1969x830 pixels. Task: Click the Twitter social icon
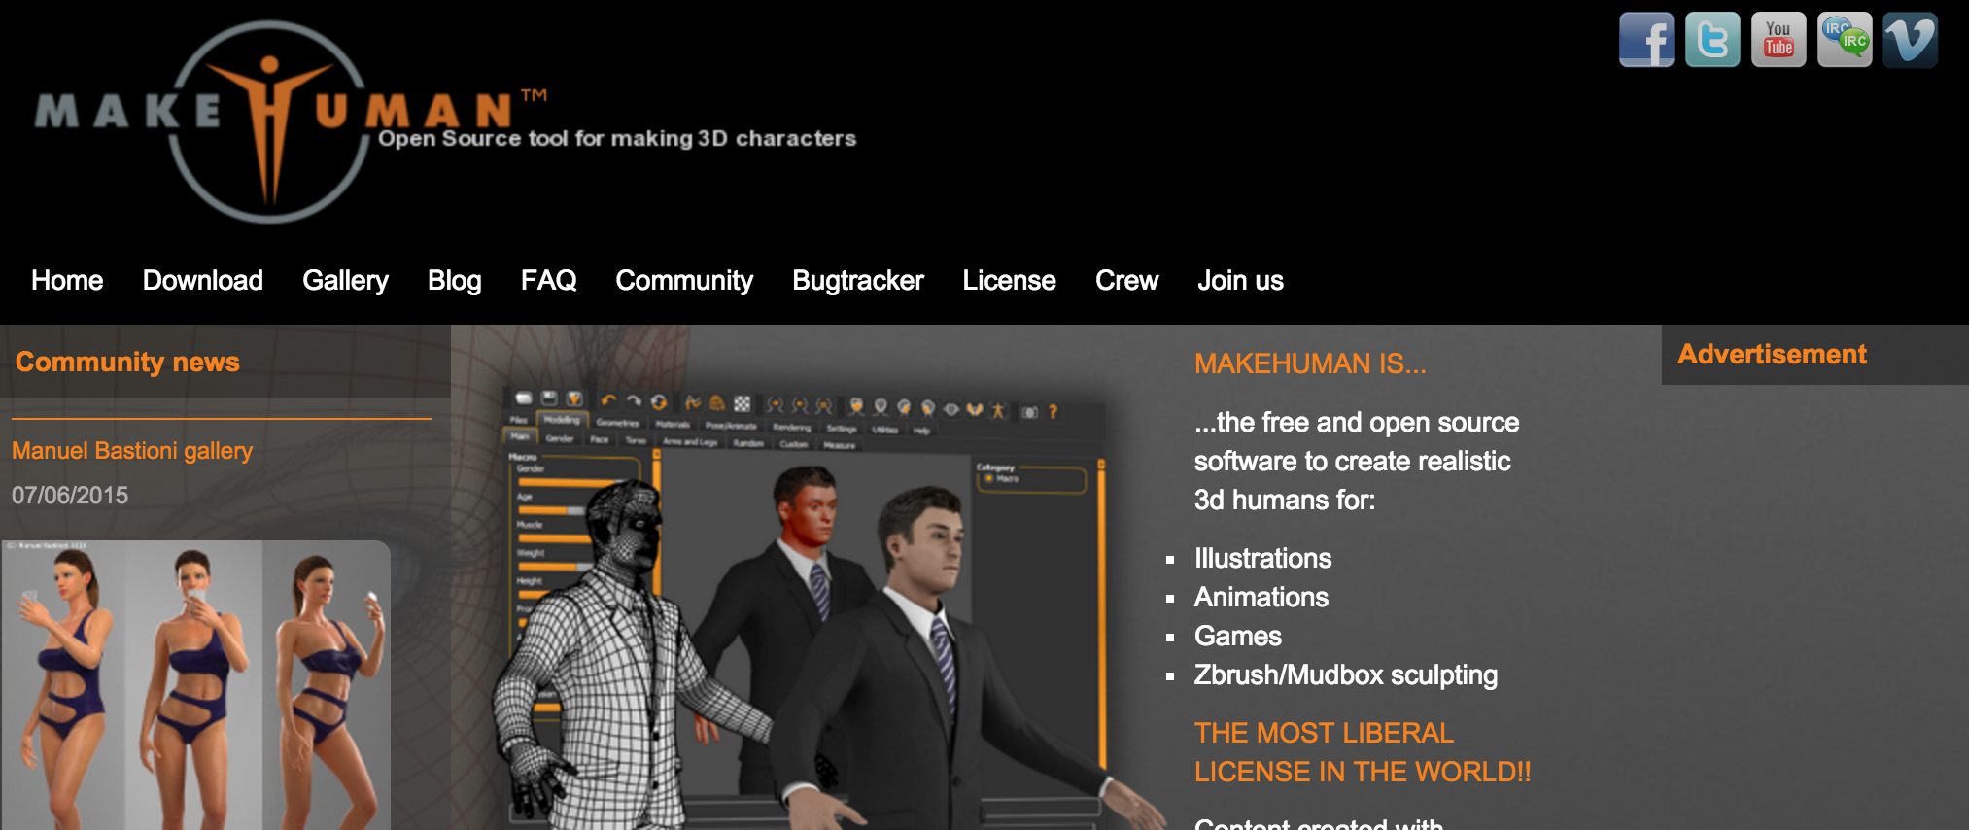coord(1711,40)
